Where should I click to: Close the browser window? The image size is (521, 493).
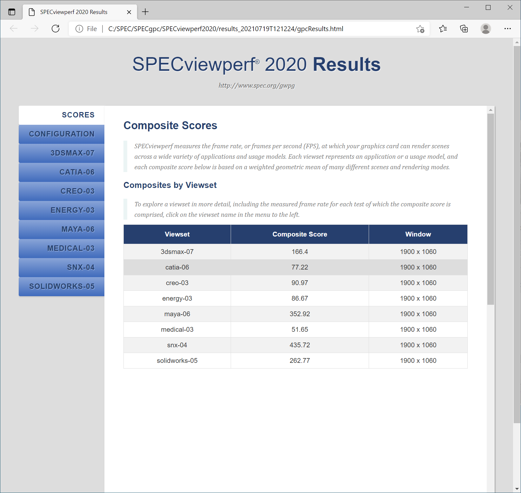[510, 7]
